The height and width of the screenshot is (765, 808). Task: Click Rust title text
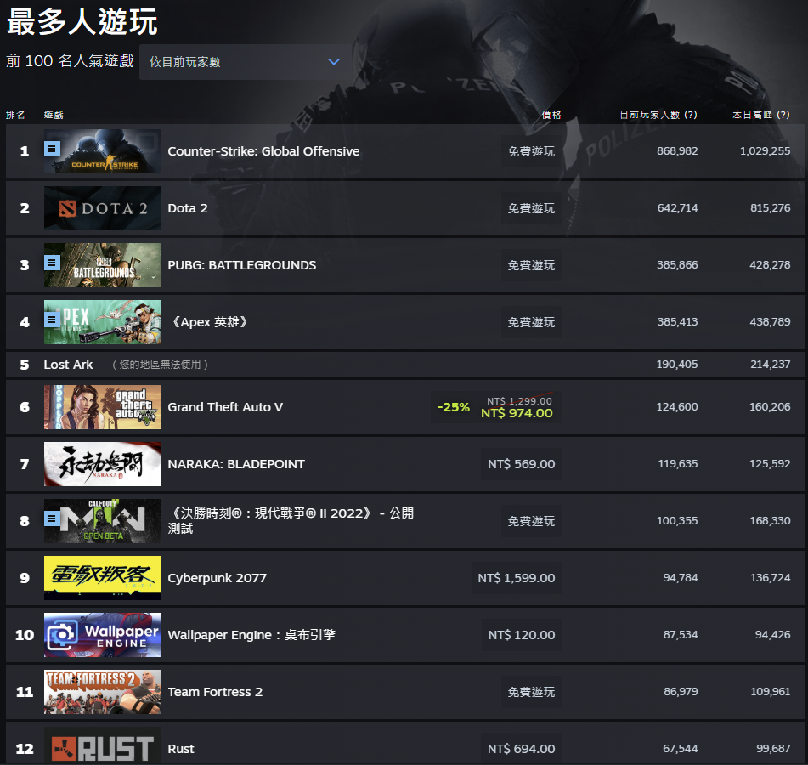coord(181,749)
